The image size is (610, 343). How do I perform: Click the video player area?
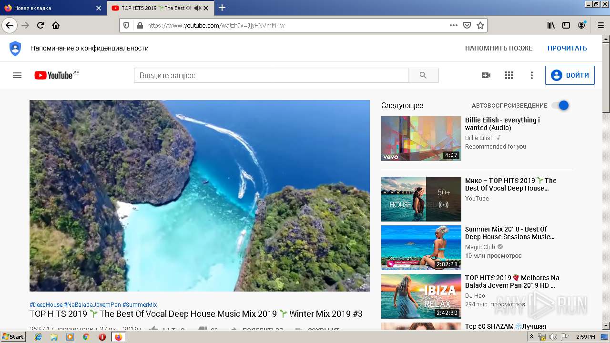pos(200,195)
